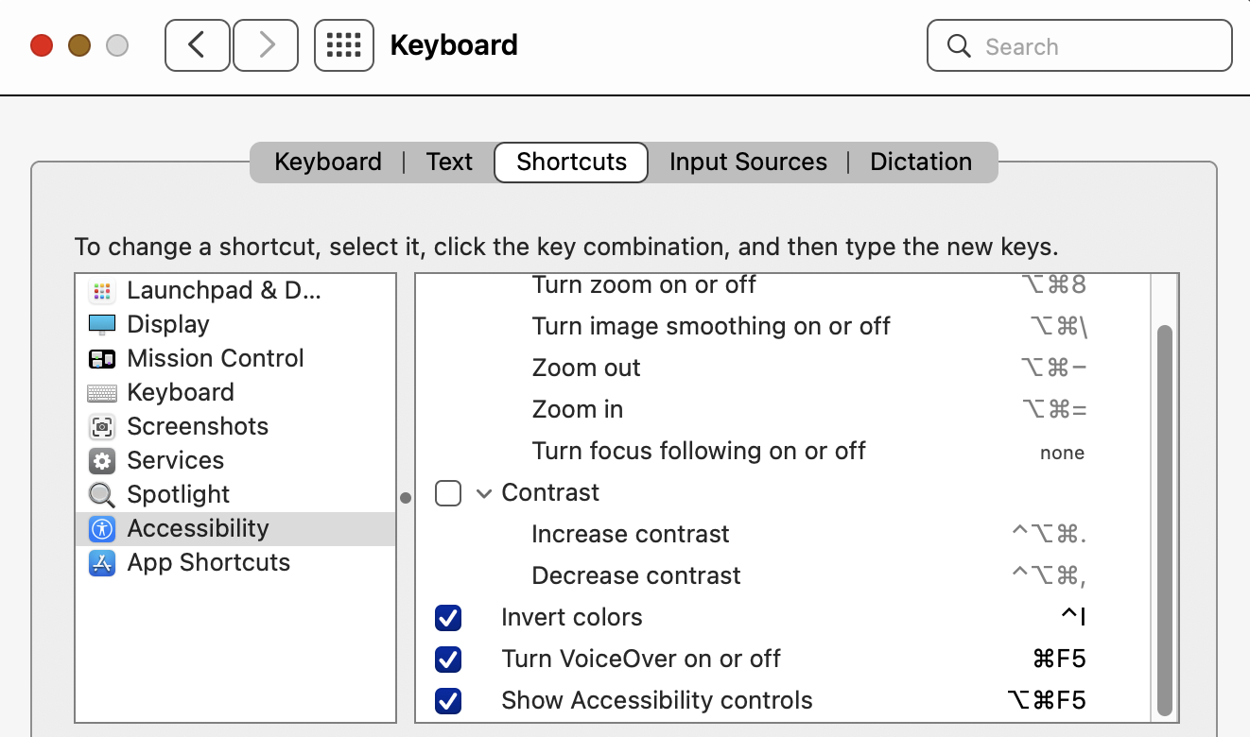Collapse the Contrast group chevron
Viewport: 1250px width, 737px height.
[x=484, y=493]
